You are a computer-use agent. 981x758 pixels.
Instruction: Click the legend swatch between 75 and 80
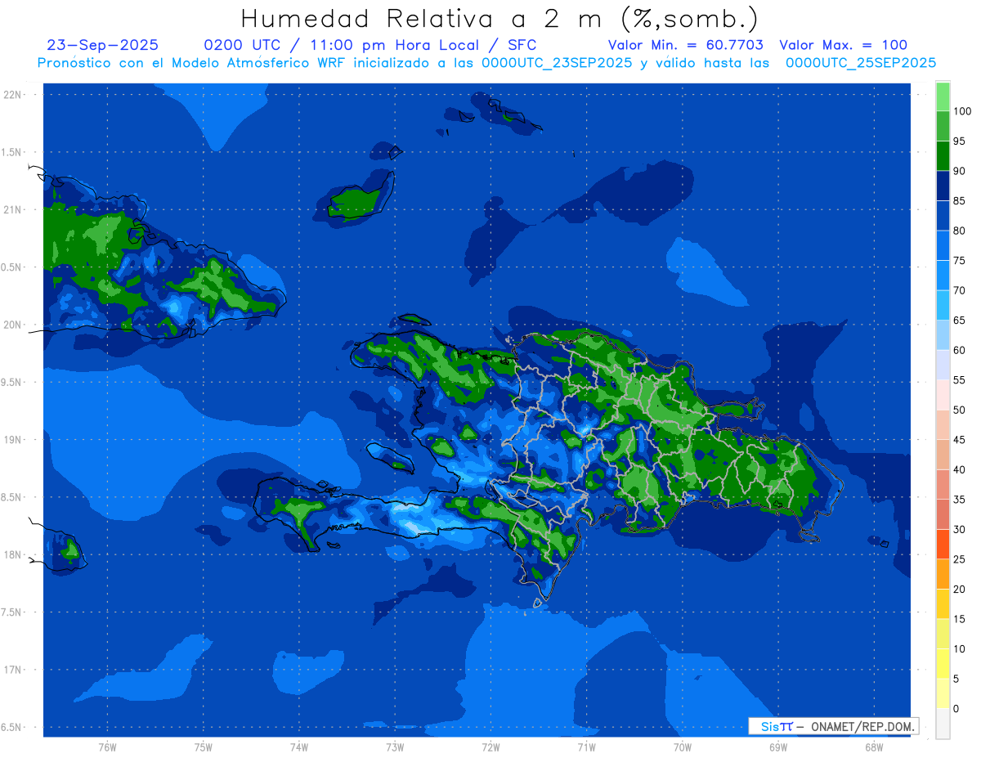(943, 245)
